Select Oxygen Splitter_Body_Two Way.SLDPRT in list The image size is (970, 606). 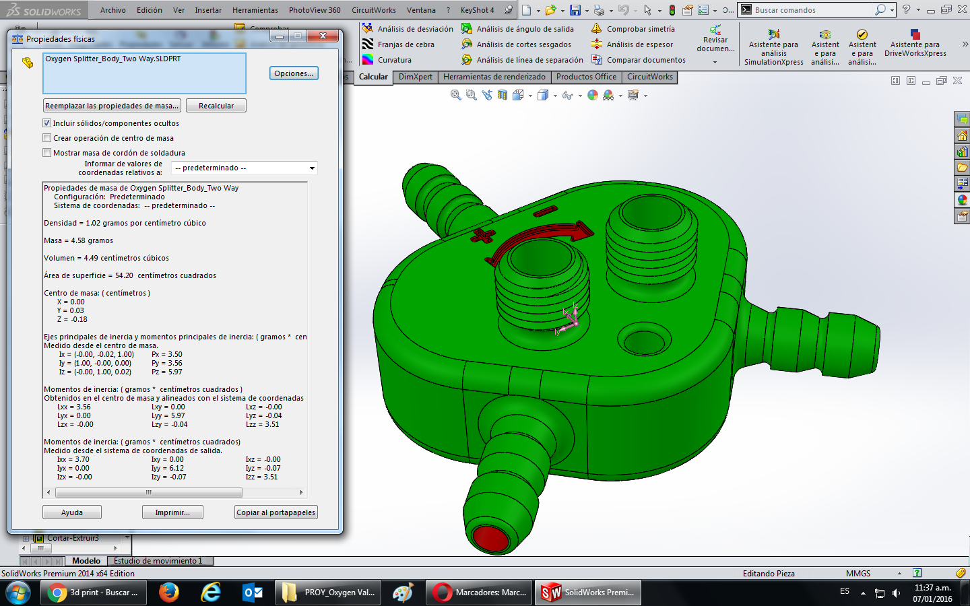pos(113,59)
